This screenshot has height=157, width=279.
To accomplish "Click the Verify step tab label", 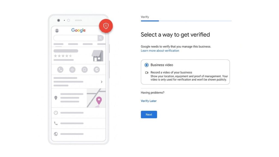I will 145,17.
